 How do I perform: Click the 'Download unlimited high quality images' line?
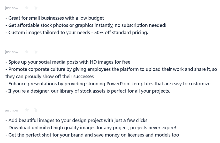tap(91, 128)
